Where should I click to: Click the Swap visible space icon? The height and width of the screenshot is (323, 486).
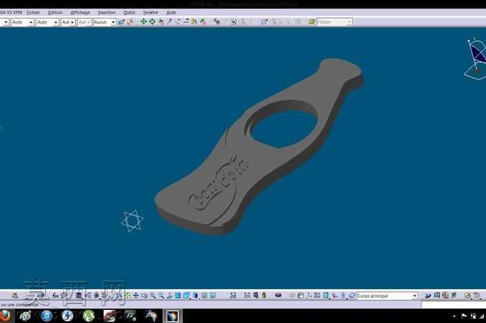[213, 295]
